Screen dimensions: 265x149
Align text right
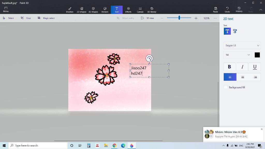[x=255, y=77]
